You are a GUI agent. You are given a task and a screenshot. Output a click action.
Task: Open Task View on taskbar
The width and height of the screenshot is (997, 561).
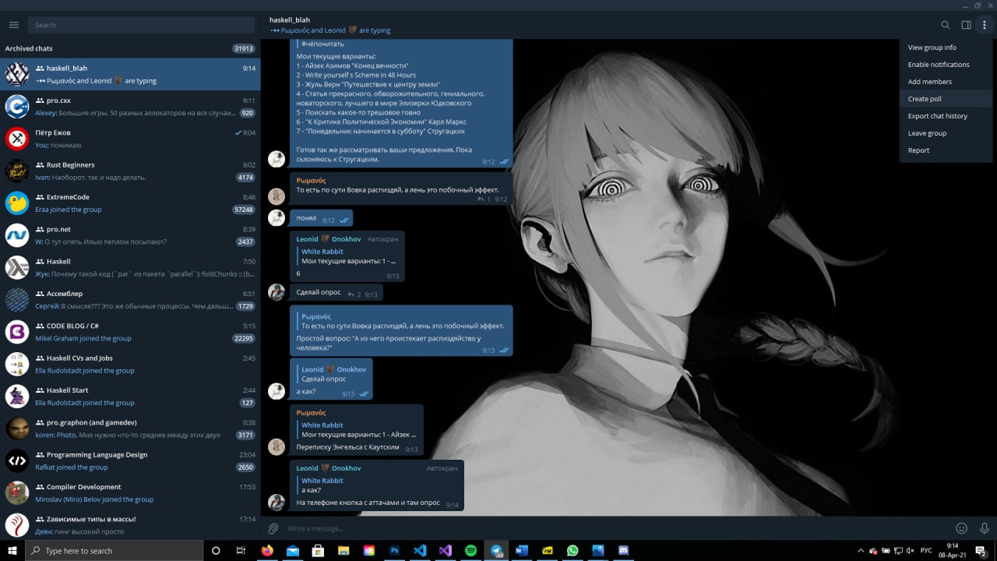point(241,550)
